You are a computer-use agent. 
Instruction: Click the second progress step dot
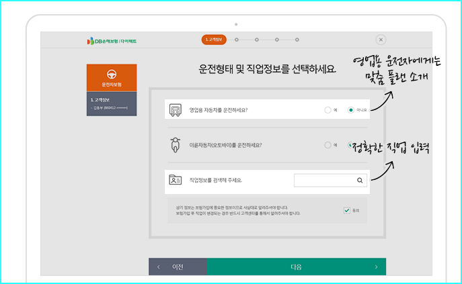tap(237, 40)
